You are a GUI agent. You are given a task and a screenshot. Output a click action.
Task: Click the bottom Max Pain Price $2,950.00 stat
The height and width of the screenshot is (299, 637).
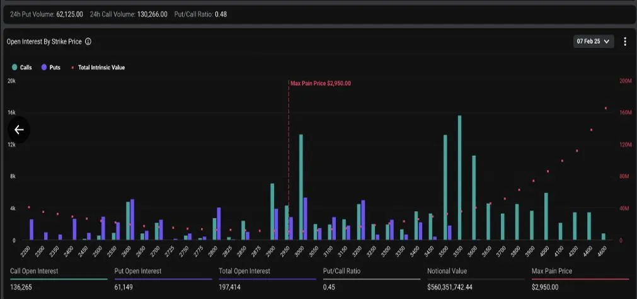pos(545,287)
